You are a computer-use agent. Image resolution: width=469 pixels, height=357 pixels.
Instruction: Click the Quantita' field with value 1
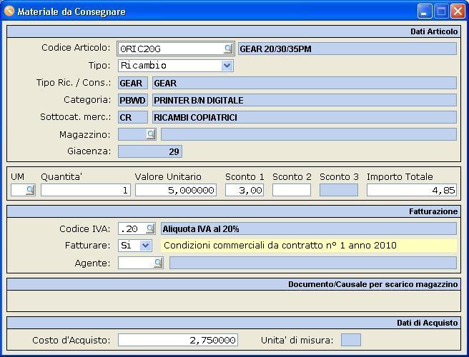click(x=86, y=190)
